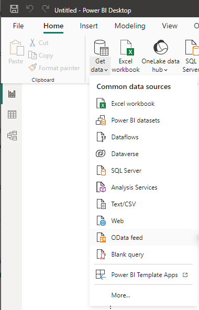Image resolution: width=199 pixels, height=310 pixels.
Task: Switch to the Modeling ribbon tab
Action: pos(130,26)
